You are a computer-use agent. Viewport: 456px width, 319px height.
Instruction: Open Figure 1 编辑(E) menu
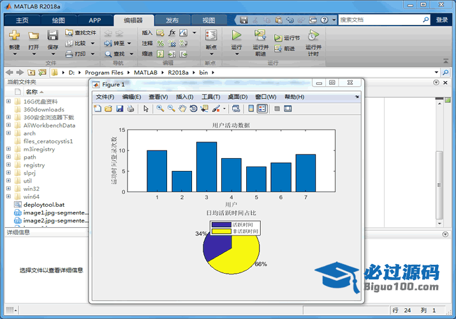[x=132, y=97]
